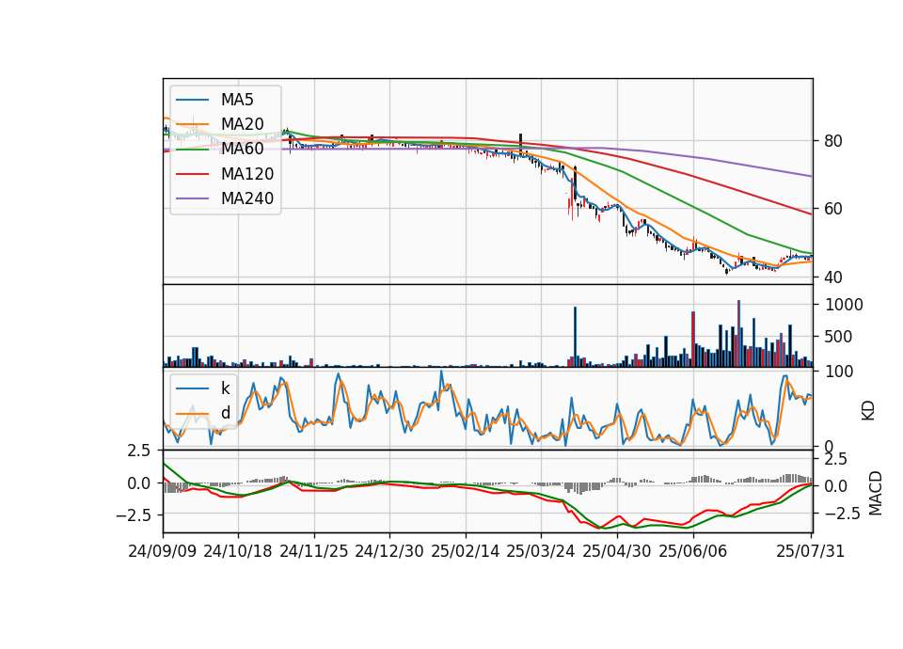Click the 25/03/24 date tick label
The width and height of the screenshot is (903, 649).
(x=541, y=551)
